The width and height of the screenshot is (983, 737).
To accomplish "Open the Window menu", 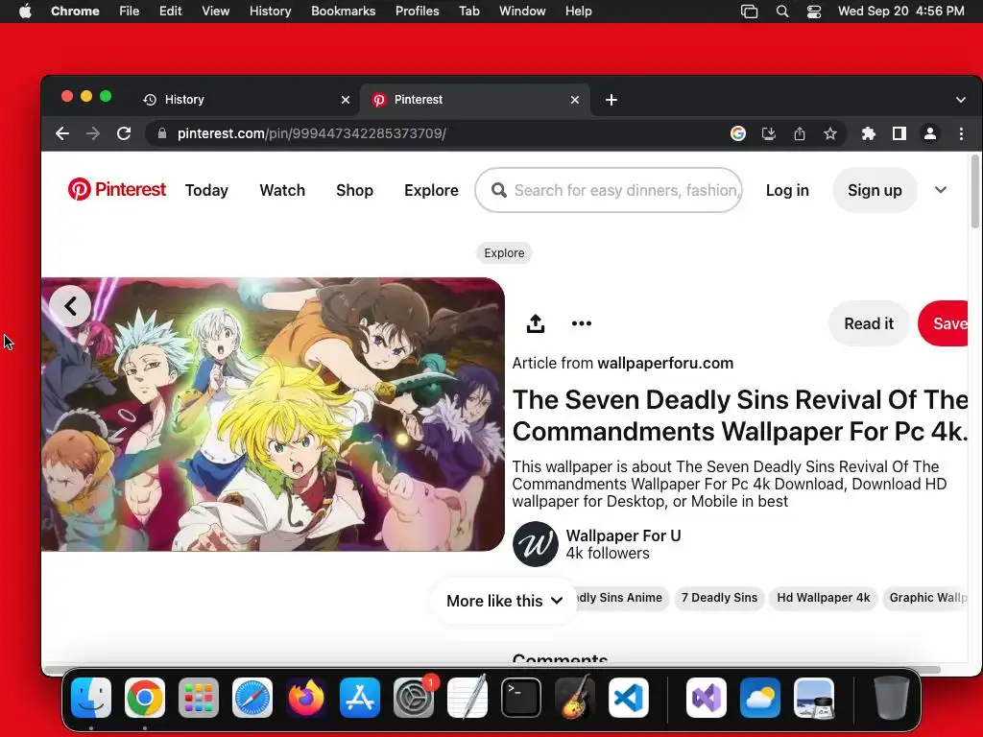I will [522, 12].
